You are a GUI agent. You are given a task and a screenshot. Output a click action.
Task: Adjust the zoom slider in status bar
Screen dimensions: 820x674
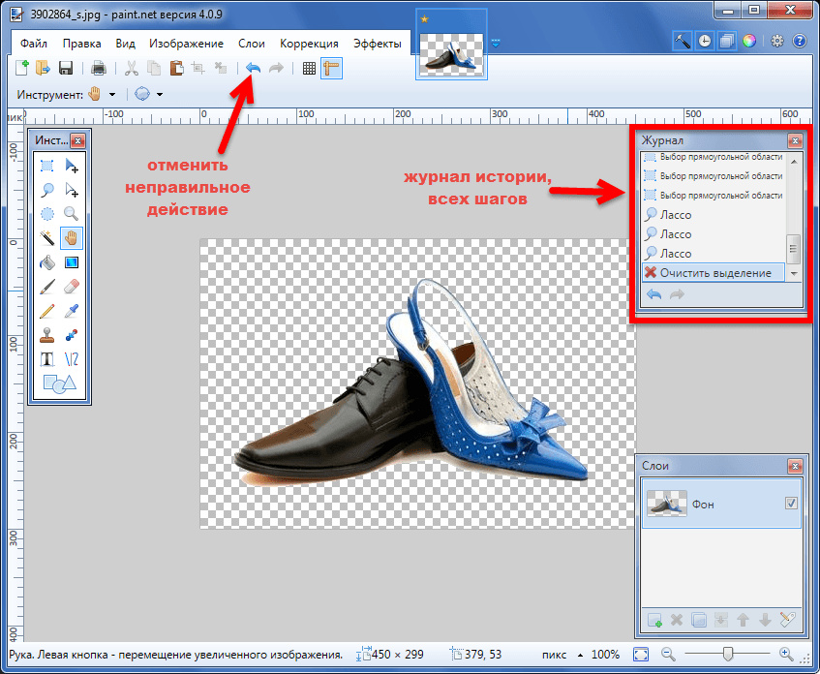point(727,654)
